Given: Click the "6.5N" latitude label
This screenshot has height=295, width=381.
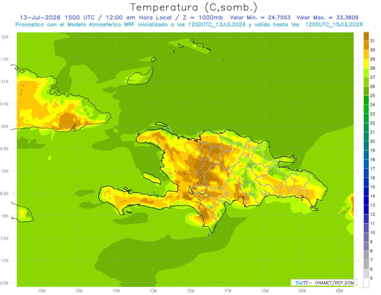Looking at the screenshot, I should tap(5, 283).
